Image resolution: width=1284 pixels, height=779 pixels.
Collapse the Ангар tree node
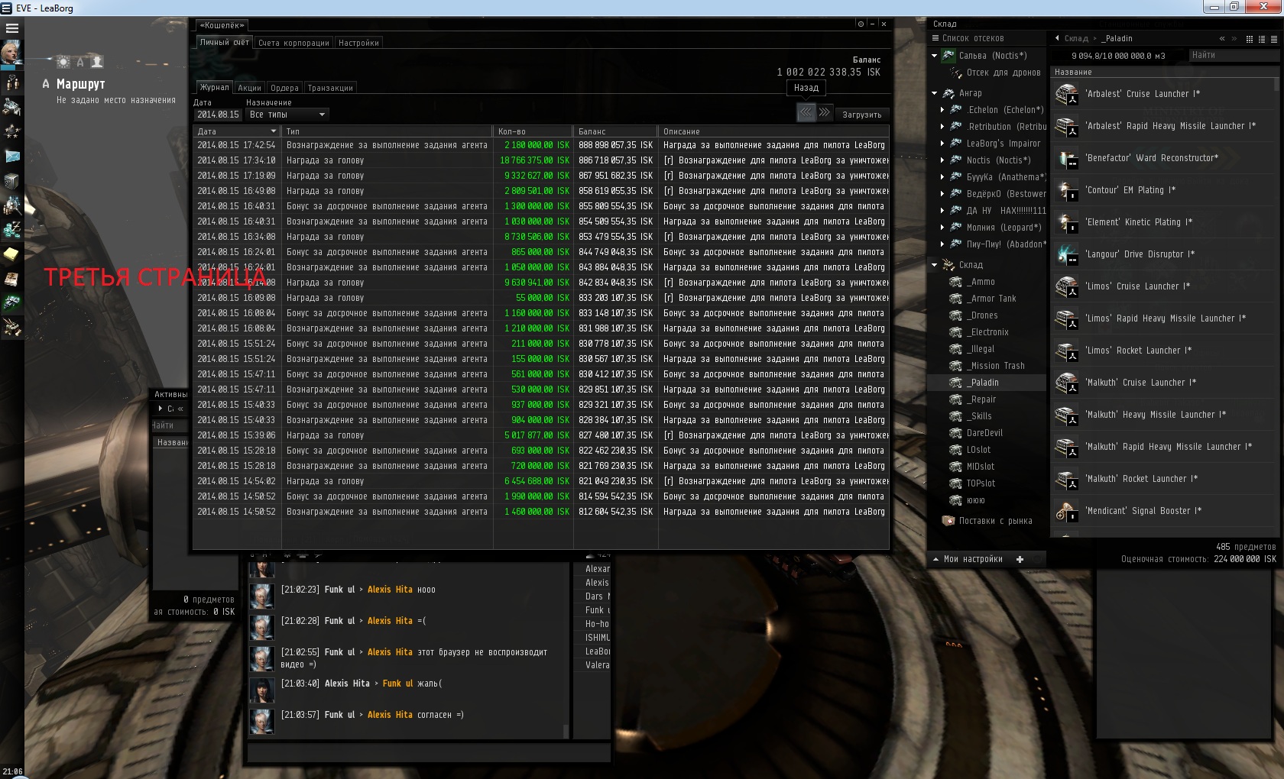[934, 93]
